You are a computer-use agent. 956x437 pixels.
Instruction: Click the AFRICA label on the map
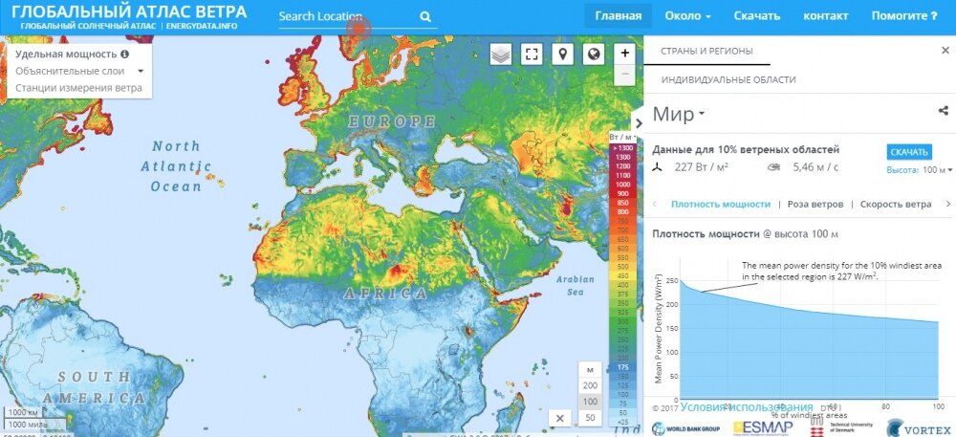point(385,294)
